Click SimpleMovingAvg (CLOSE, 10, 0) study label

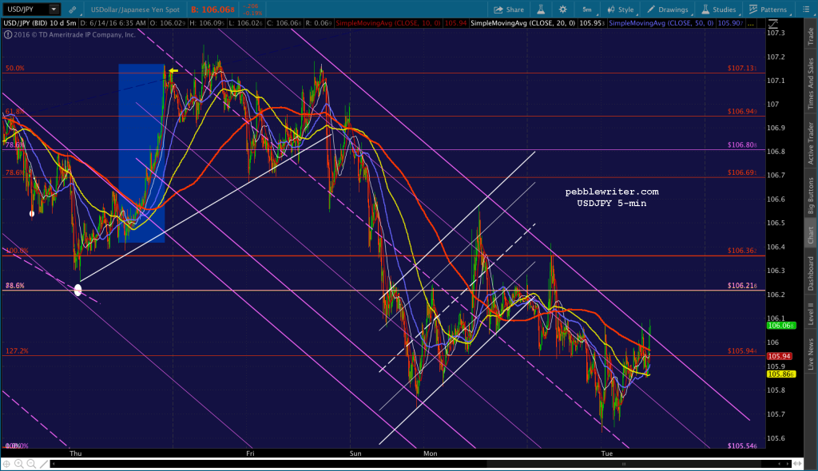[388, 23]
